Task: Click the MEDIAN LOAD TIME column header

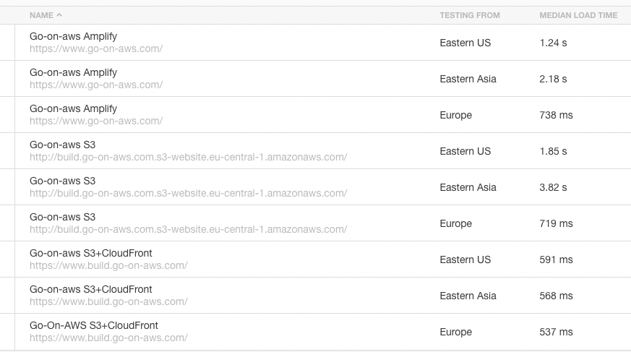Action: (x=578, y=15)
